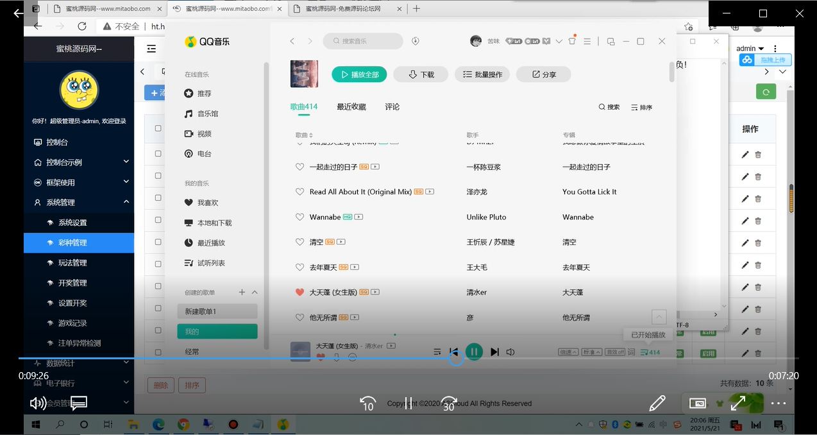The image size is (817, 435).
Task: Like the song Wannabe
Action: click(x=299, y=217)
